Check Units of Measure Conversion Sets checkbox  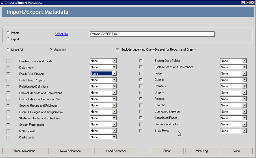click(x=8, y=100)
